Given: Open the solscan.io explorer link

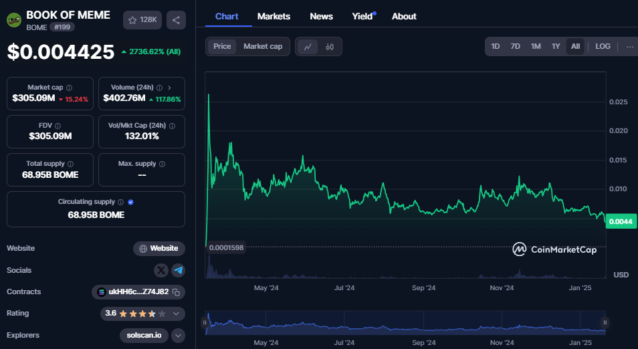Looking at the screenshot, I should click(144, 336).
